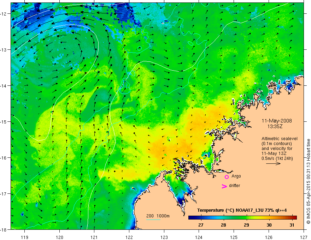
Task: Click the magenta Argo circle marker
Action: pos(227,177)
